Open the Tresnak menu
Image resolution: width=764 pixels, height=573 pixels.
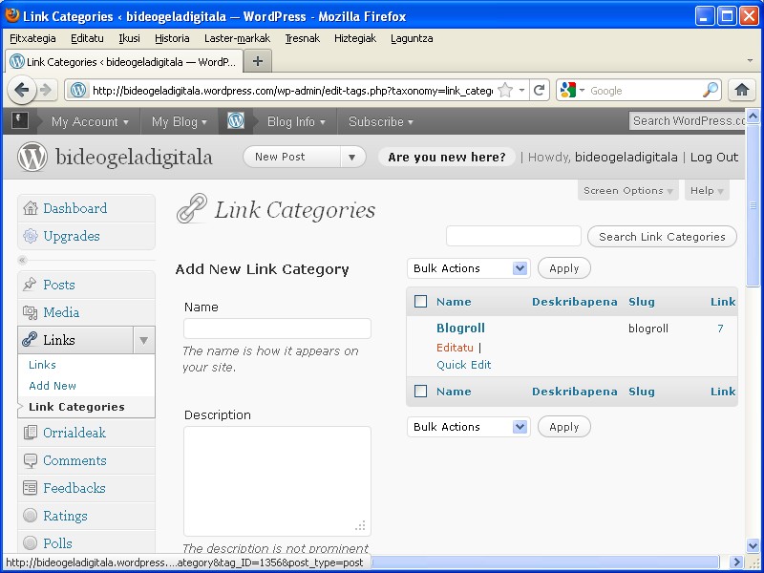pos(302,38)
